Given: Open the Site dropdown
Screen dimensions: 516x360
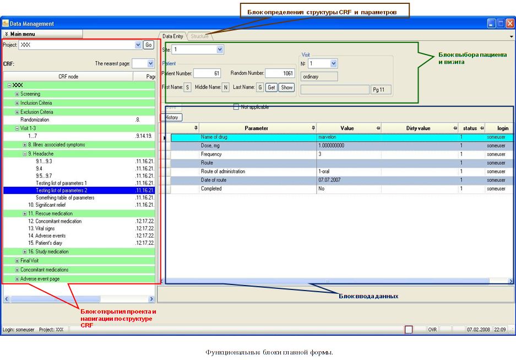Looking at the screenshot, I should [220, 50].
